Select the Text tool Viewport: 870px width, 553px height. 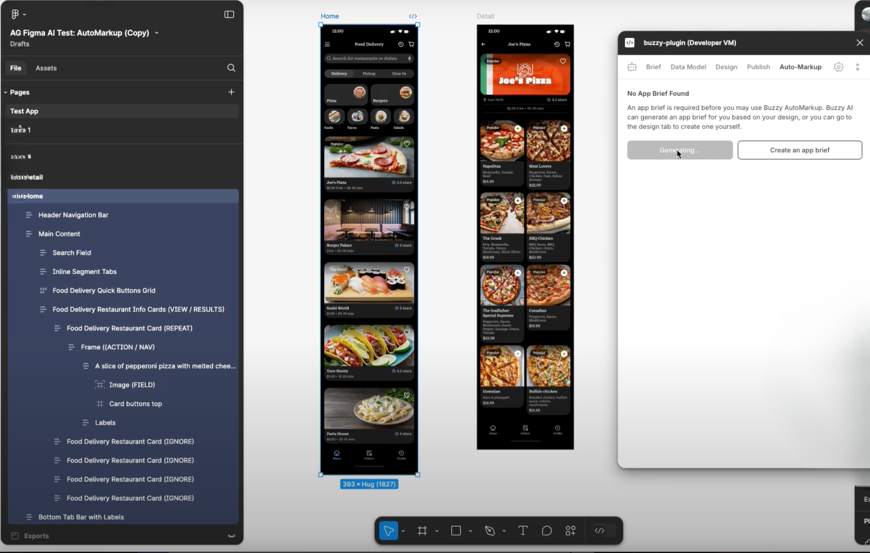point(523,531)
